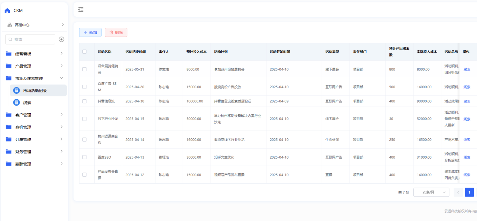Open 市场活动记录 menu item
Viewport: 477px width, 221px height.
click(38, 91)
